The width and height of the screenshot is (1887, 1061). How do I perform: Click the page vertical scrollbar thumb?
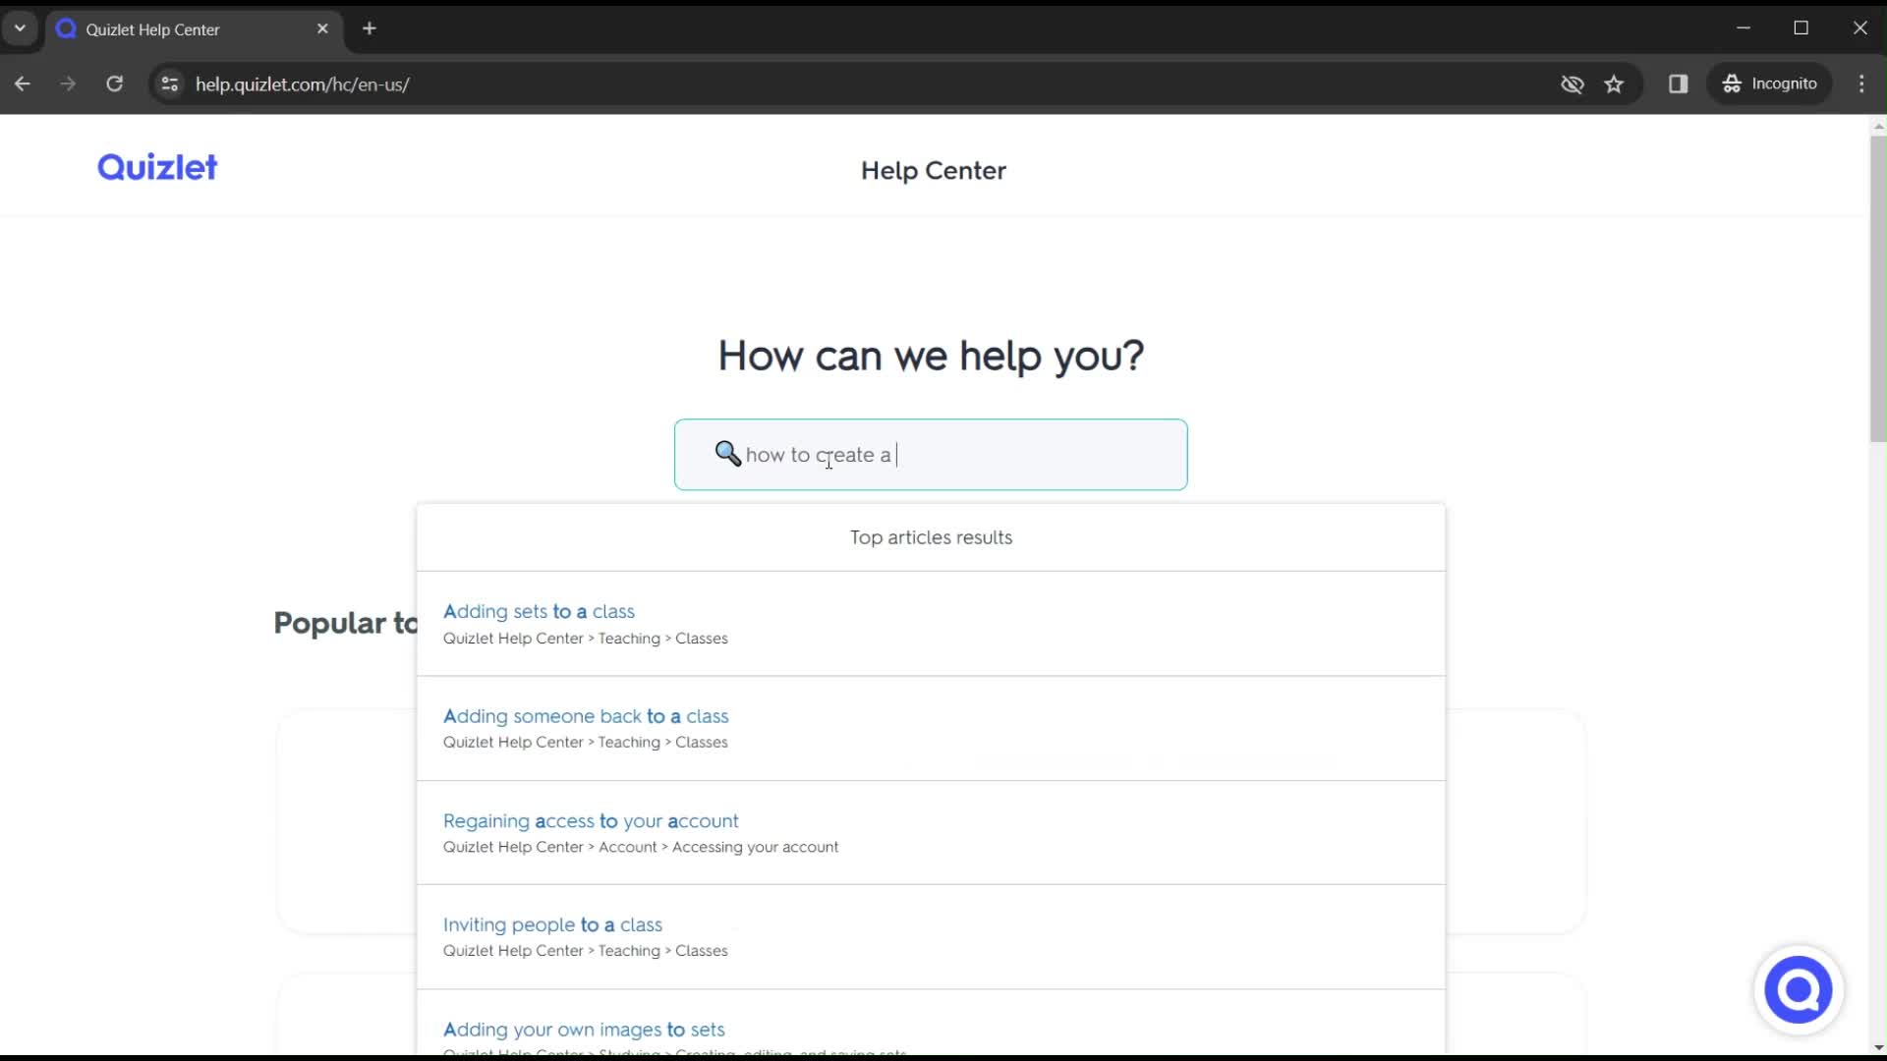click(1878, 290)
